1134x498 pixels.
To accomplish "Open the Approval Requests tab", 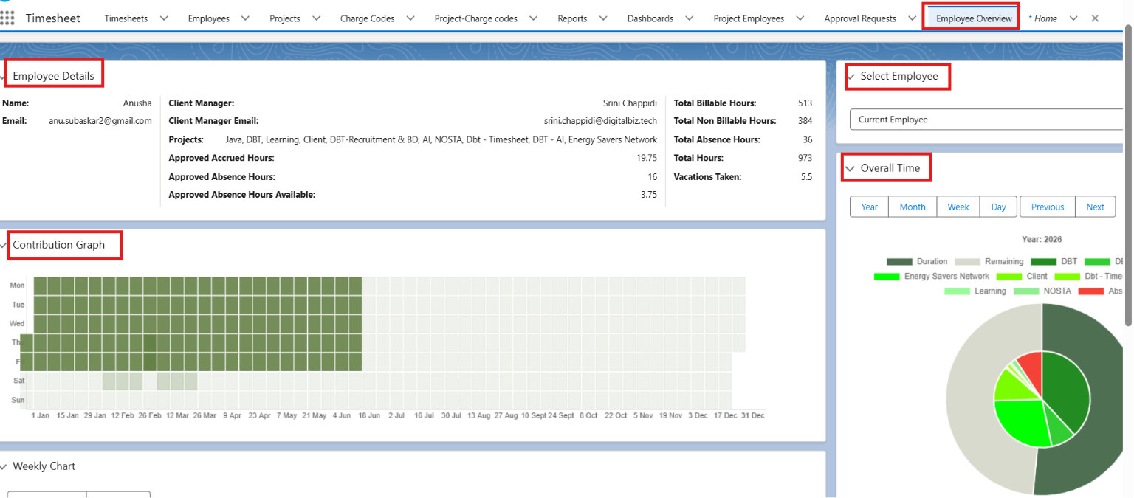I will [x=860, y=18].
